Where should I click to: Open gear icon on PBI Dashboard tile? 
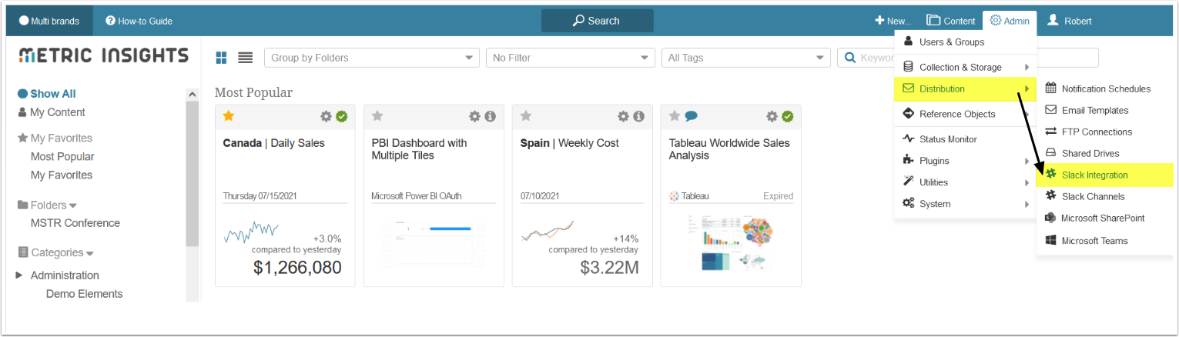(475, 116)
